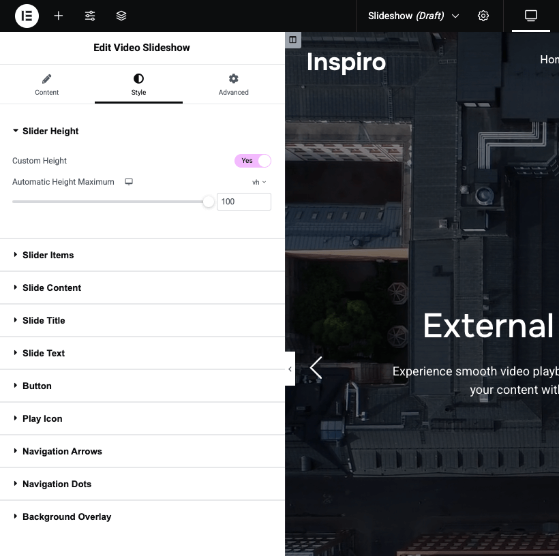Click the previous slide arrow
559x556 pixels.
316,368
